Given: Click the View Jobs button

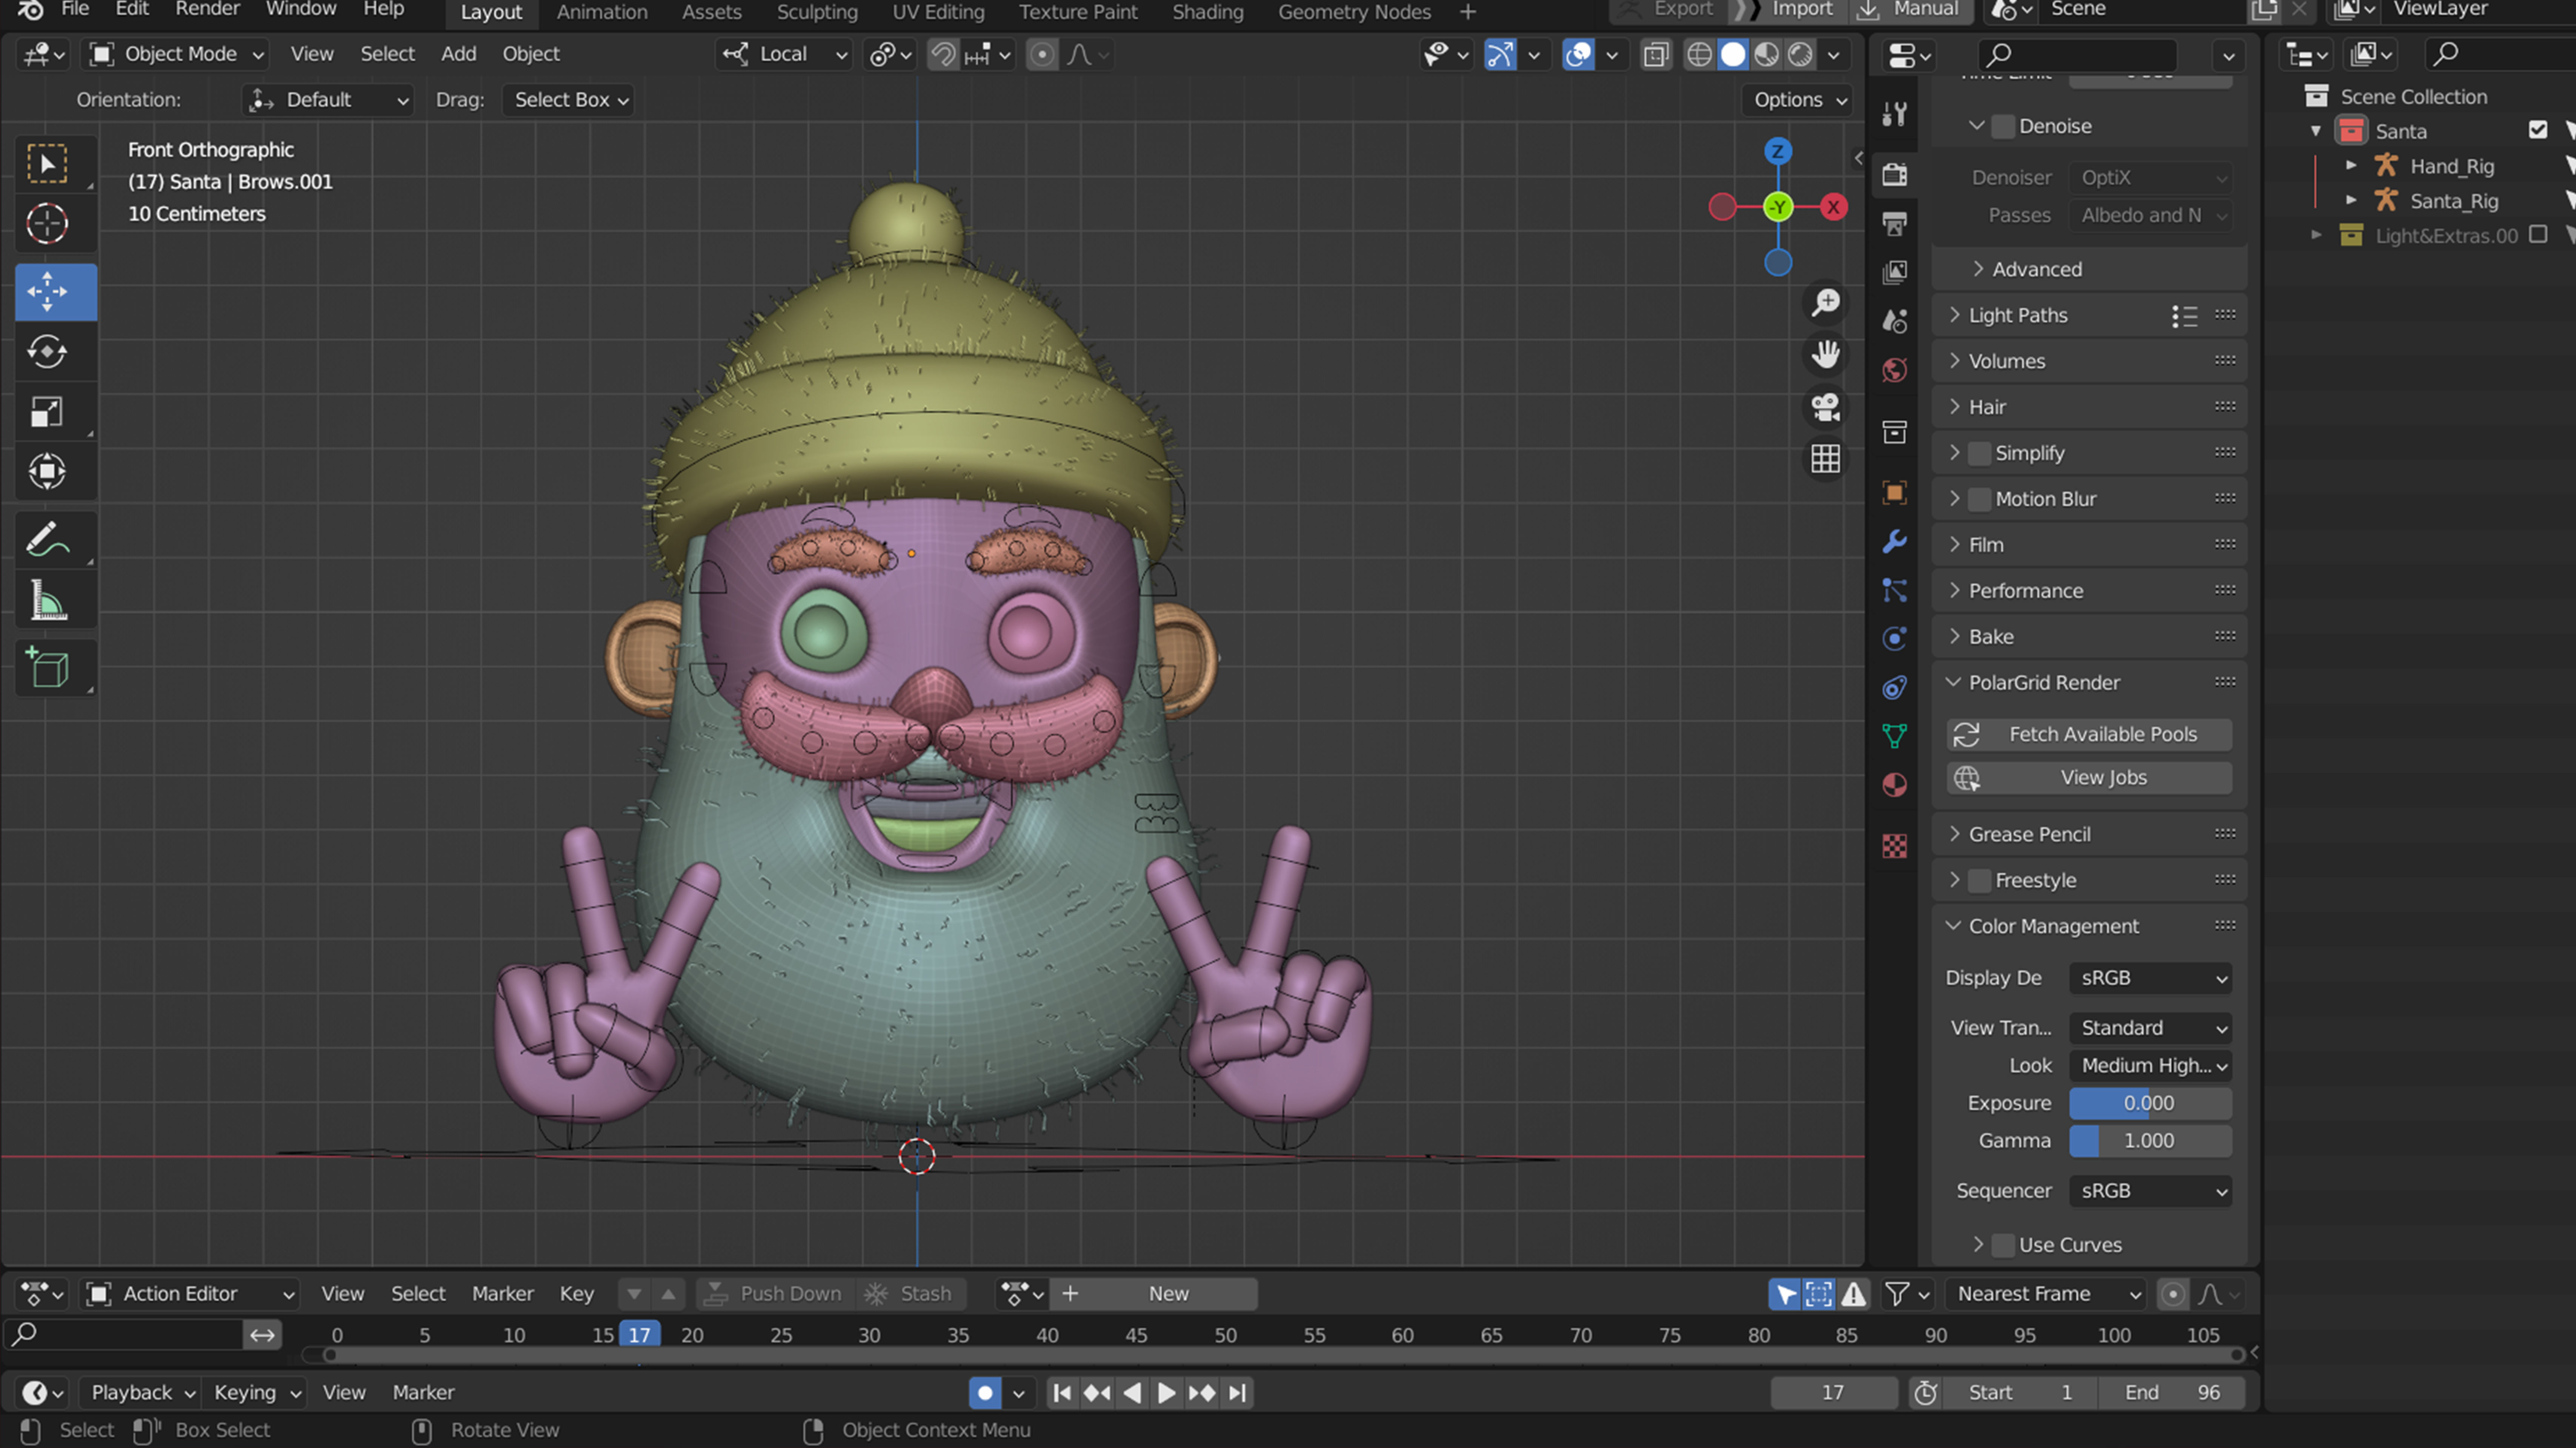Looking at the screenshot, I should [2089, 778].
